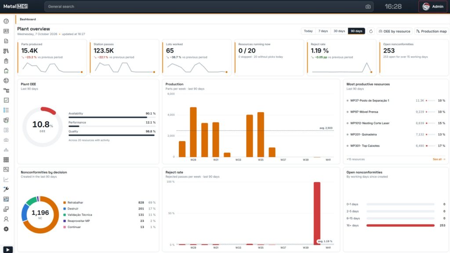Screen dimensions: 450x253
Task: Click the play button at sidebar bottom
Action: pos(7,250)
